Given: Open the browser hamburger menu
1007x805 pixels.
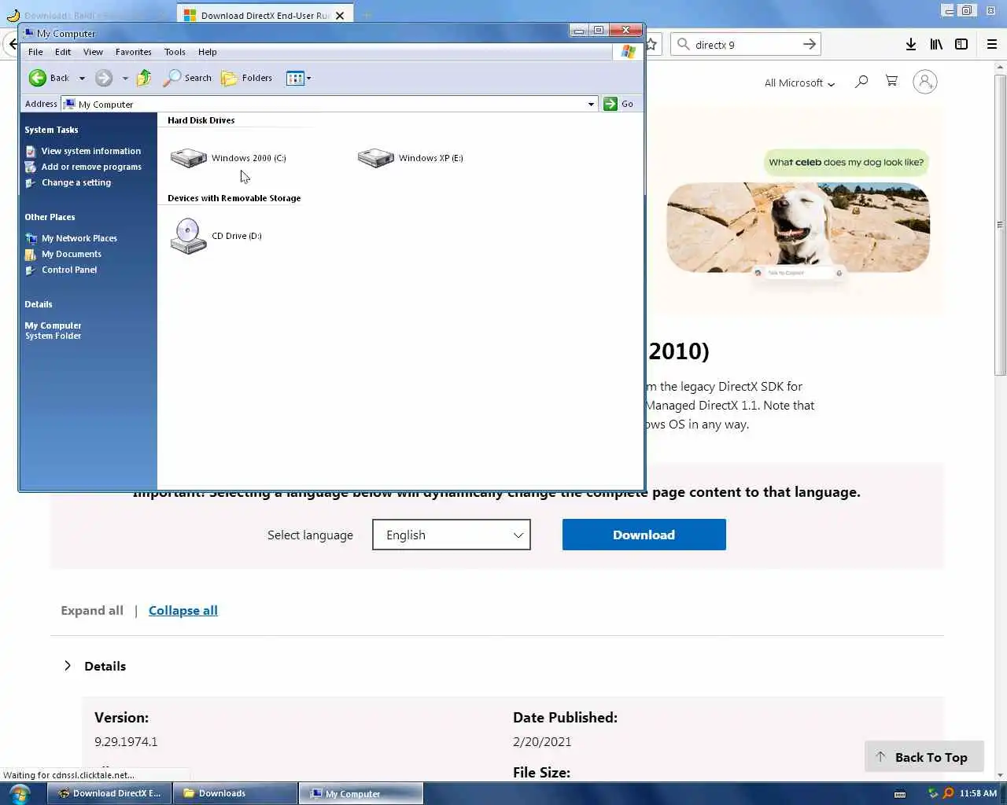Looking at the screenshot, I should point(992,45).
